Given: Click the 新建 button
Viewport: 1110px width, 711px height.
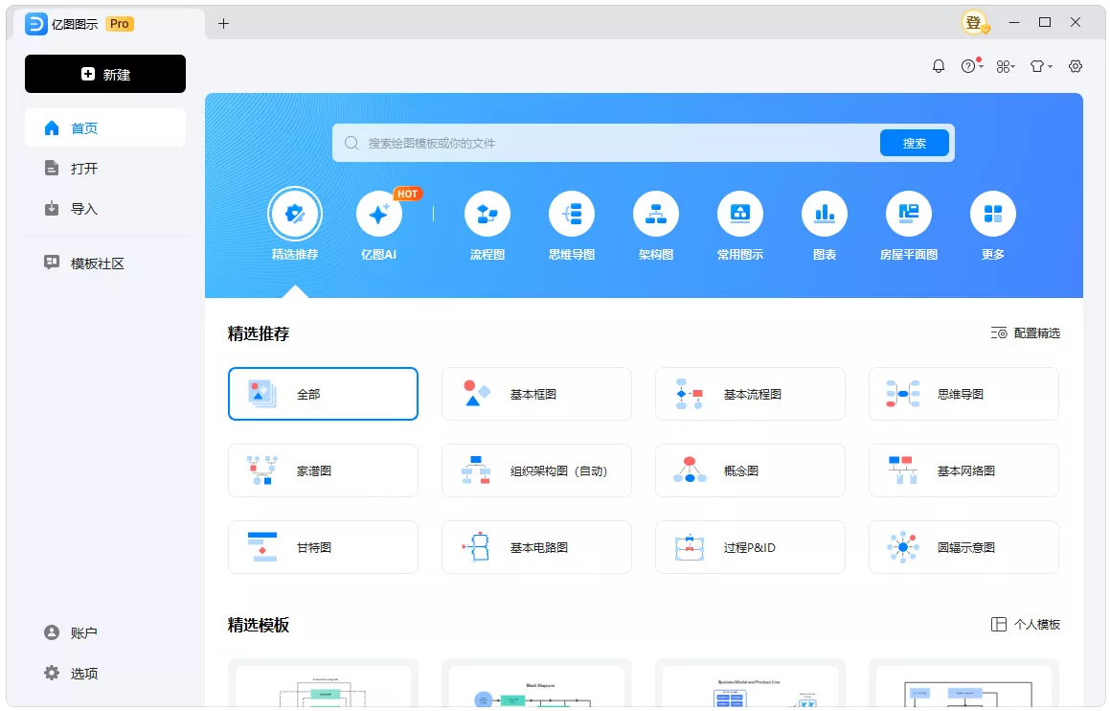Looking at the screenshot, I should pyautogui.click(x=104, y=74).
